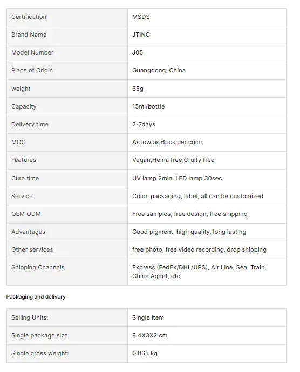Select the Single package size value
Screen dimensions: 300x372
149,335
